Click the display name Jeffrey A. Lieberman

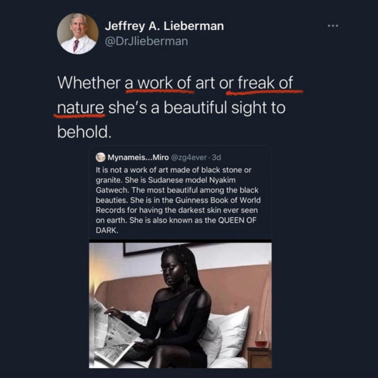(x=164, y=26)
